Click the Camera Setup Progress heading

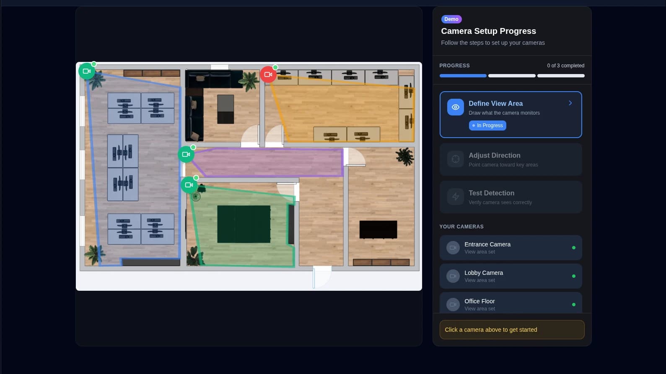point(488,31)
